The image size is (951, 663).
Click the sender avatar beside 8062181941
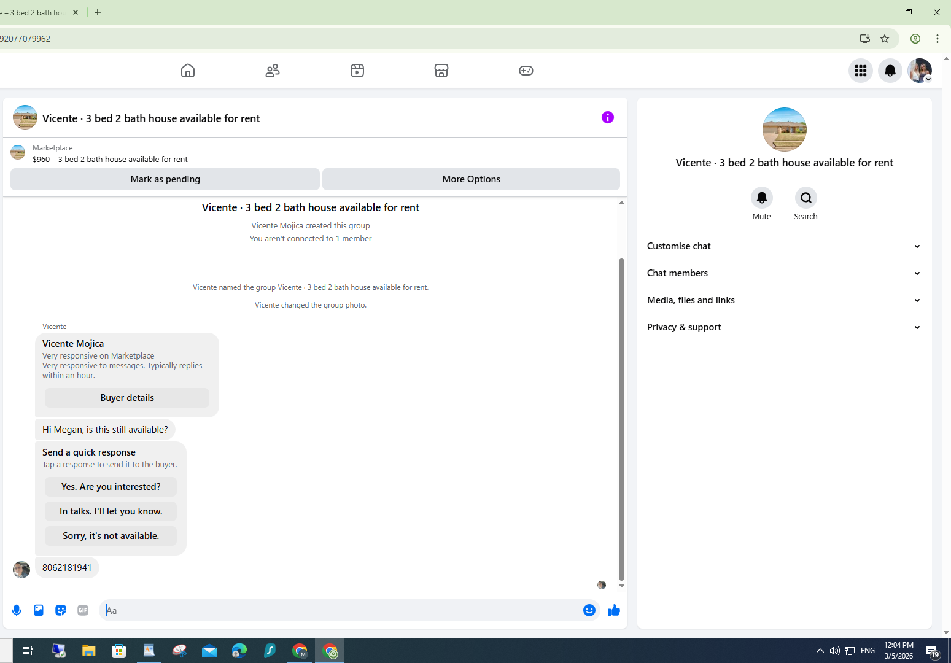coord(21,570)
